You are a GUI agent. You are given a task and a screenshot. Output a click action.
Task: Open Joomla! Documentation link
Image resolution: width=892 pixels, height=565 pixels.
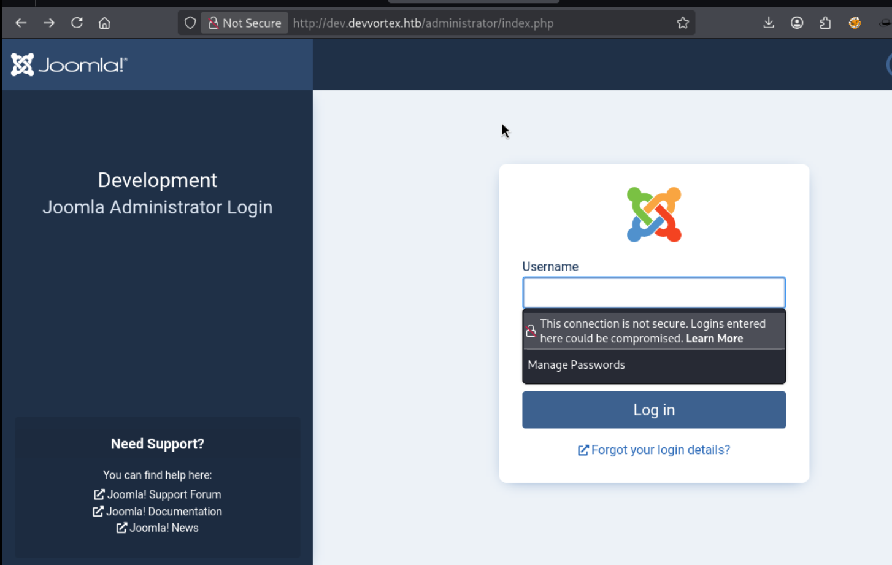[x=157, y=512]
